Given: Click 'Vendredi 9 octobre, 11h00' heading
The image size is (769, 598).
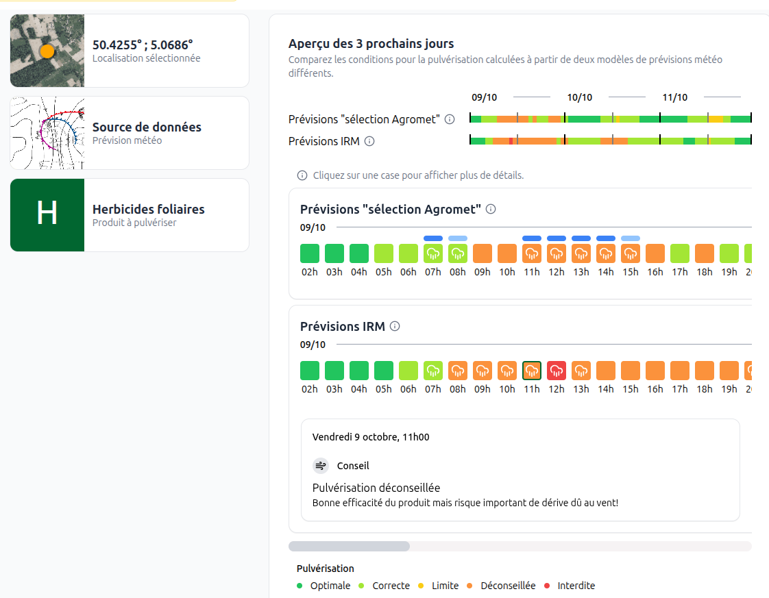Looking at the screenshot, I should (371, 437).
